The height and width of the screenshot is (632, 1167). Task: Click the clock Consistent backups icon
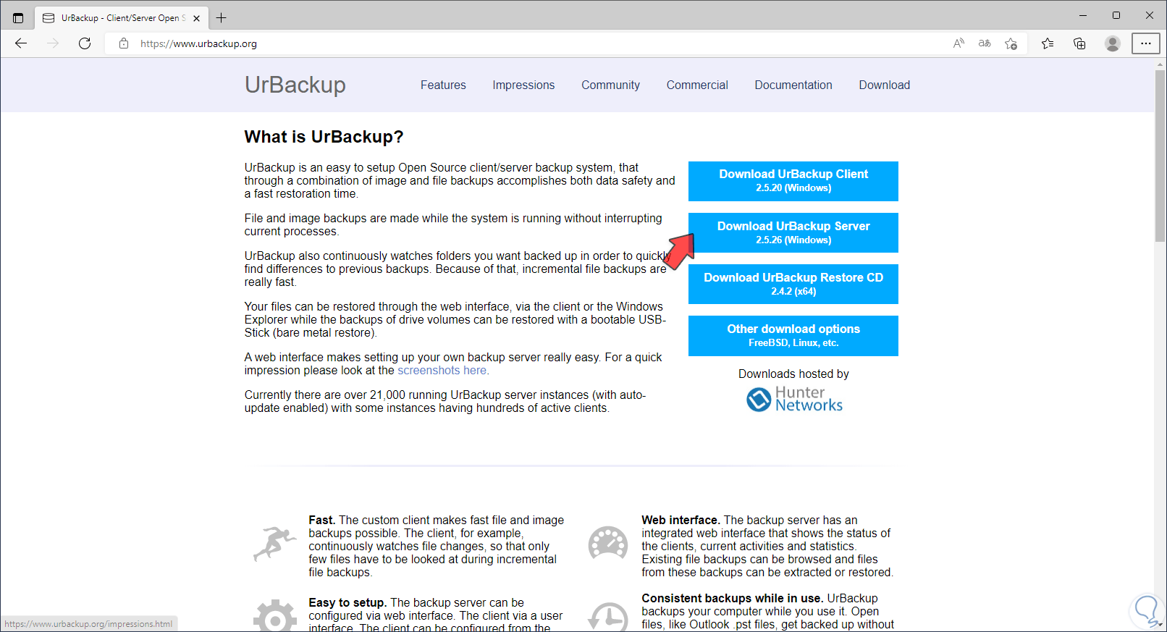(608, 617)
